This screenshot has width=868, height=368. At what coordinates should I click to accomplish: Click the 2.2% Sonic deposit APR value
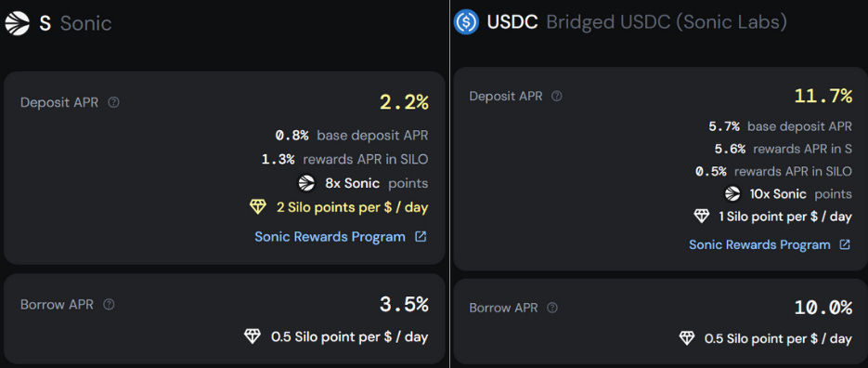point(404,102)
